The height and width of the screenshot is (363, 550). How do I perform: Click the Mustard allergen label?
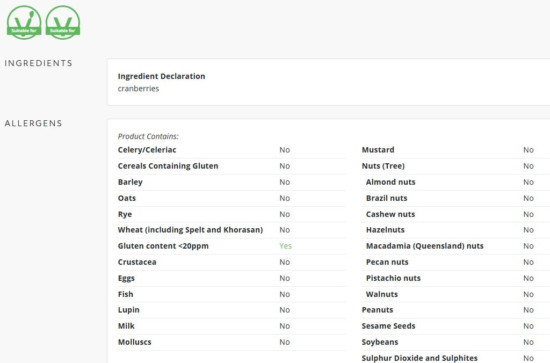pos(378,150)
